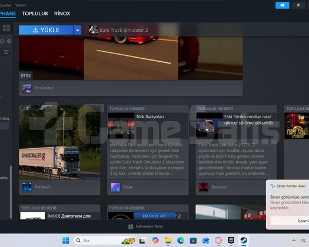309x247 pixels.
Task: Click the Euro Truck Simulator 2 game icon
Action: point(93,30)
